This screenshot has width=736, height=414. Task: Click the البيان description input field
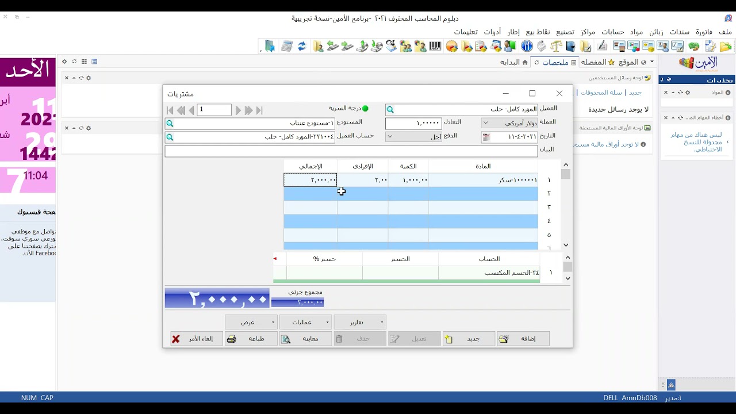[351, 151]
